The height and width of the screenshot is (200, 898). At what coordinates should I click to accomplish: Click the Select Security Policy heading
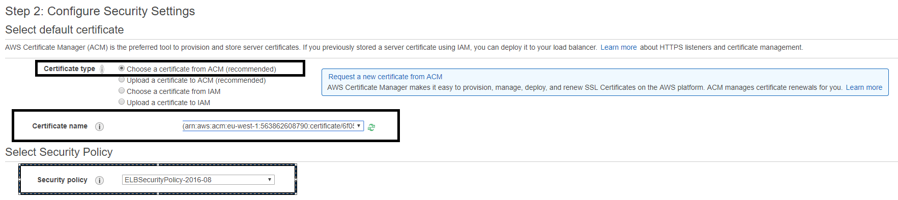point(59,152)
